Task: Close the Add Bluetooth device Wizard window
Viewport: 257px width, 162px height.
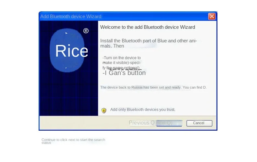Action: click(x=212, y=16)
